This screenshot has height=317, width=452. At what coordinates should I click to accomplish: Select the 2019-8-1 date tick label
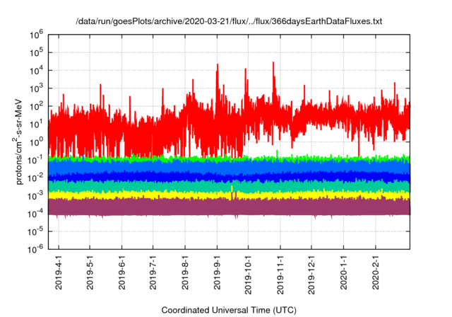click(x=185, y=272)
